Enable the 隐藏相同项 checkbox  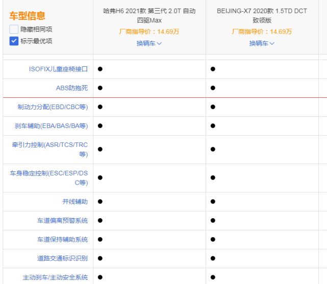click(x=14, y=30)
